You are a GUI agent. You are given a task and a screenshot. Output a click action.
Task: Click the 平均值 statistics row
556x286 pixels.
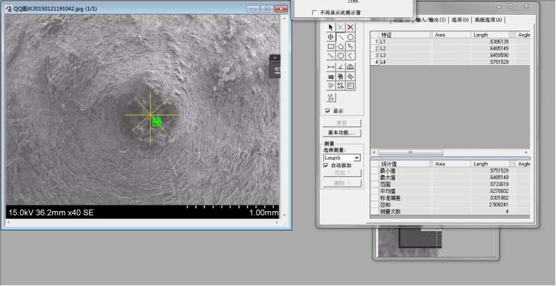(450, 191)
